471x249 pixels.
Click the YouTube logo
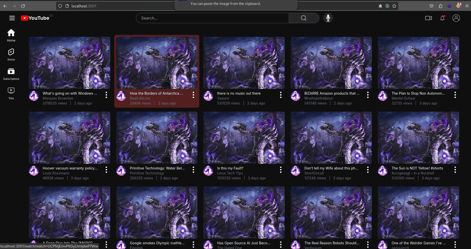pyautogui.click(x=35, y=18)
